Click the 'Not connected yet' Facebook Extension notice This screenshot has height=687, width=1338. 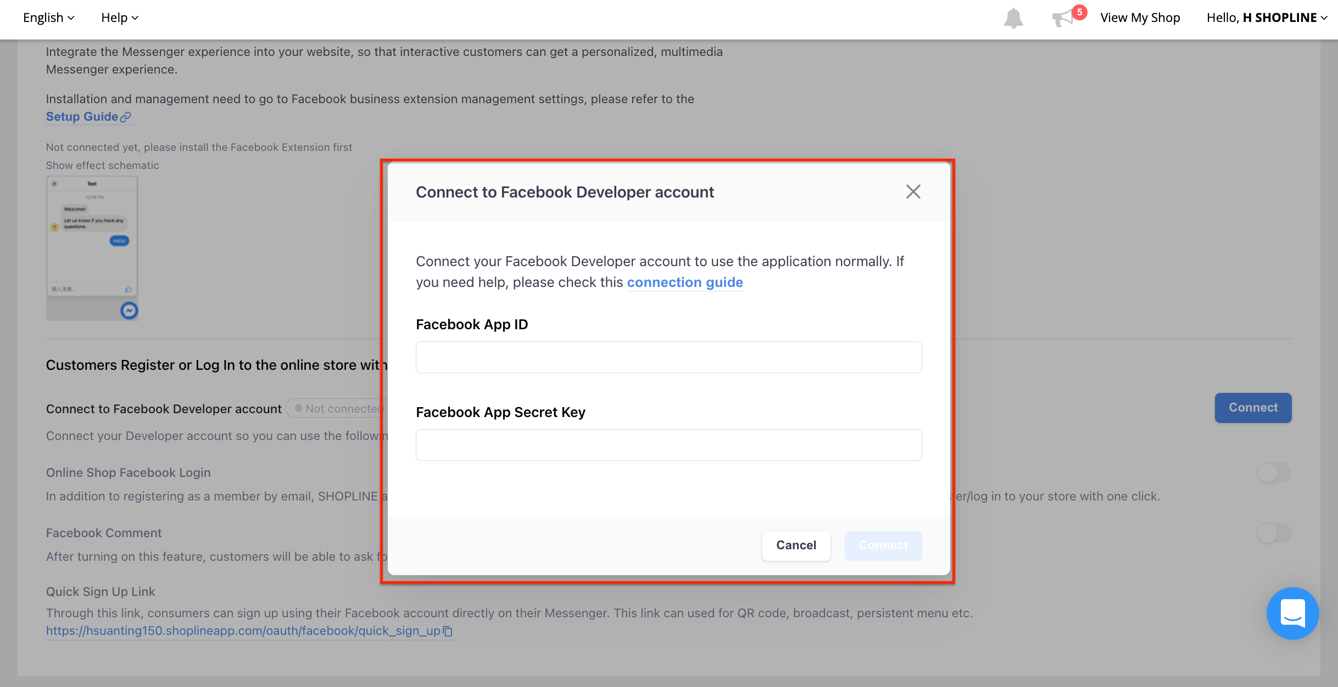[199, 147]
